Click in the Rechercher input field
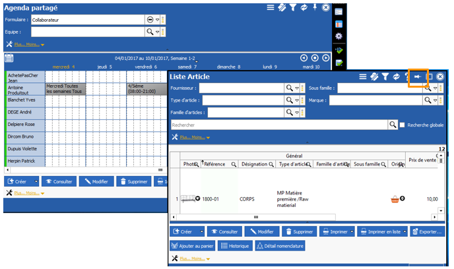Screen dimensions: 454x269 pyautogui.click(x=277, y=124)
